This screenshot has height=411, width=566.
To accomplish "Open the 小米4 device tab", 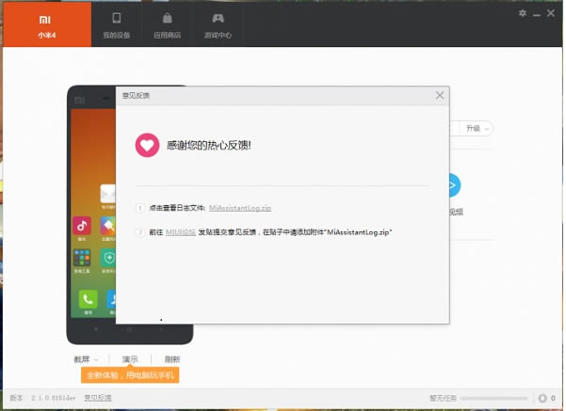I will point(45,24).
